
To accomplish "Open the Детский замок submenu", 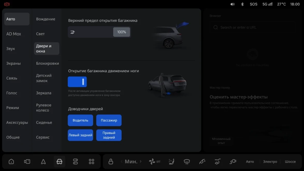I will (44, 78).
